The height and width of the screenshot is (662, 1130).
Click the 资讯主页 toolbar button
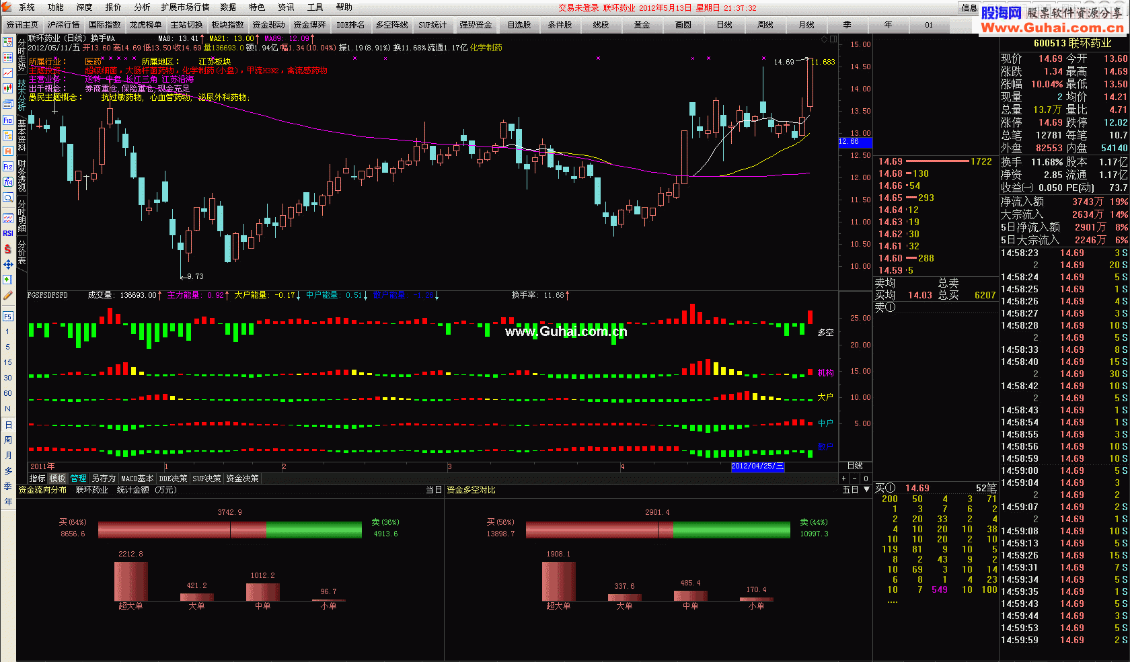click(22, 25)
